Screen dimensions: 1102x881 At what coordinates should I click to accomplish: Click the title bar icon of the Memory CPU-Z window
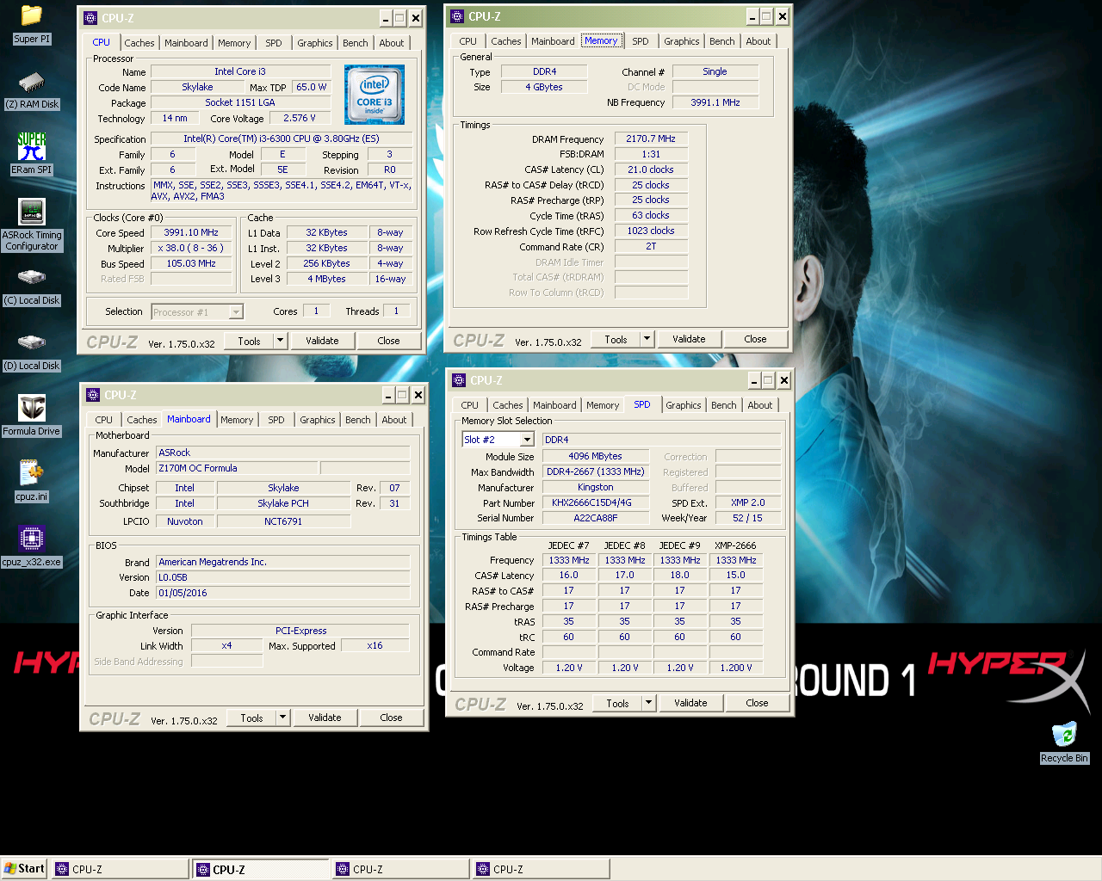(457, 16)
